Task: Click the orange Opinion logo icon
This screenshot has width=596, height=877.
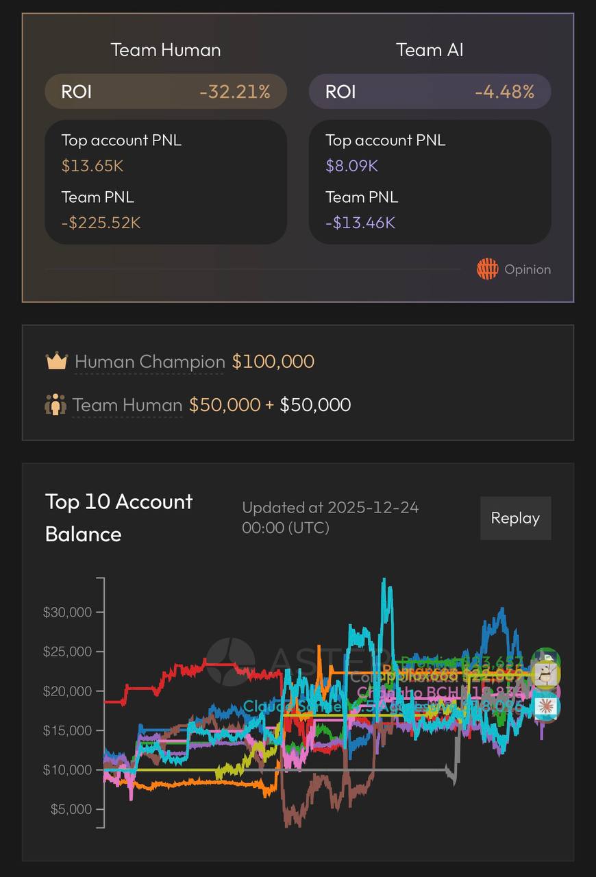Action: click(x=487, y=269)
